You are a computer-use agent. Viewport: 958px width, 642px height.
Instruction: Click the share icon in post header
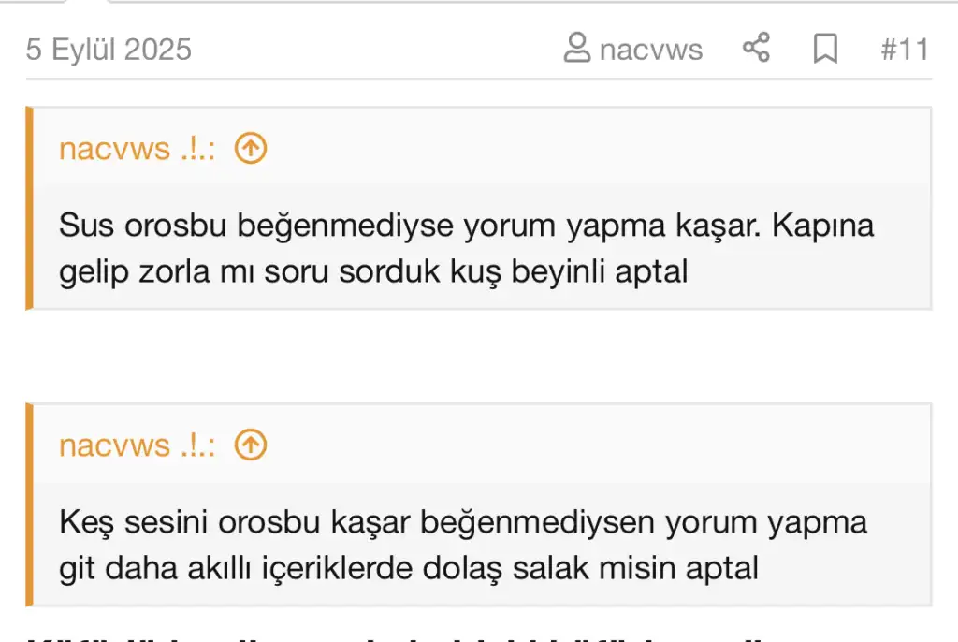pos(756,48)
